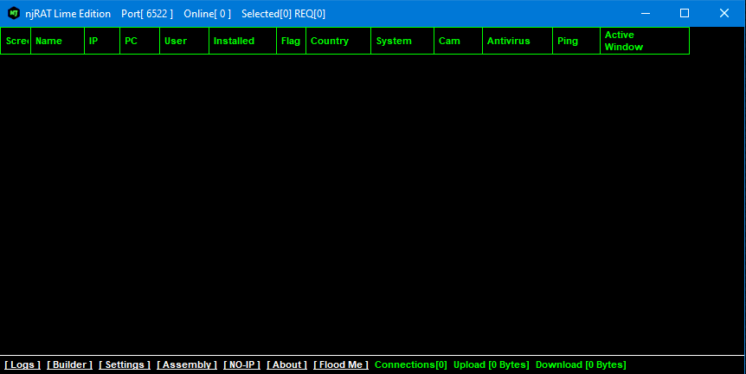This screenshot has height=374, width=746.
Task: Click the Flag column header
Action: (x=291, y=41)
